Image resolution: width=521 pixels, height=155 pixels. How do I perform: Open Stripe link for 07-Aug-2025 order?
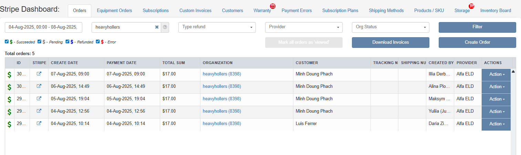[x=39, y=74]
